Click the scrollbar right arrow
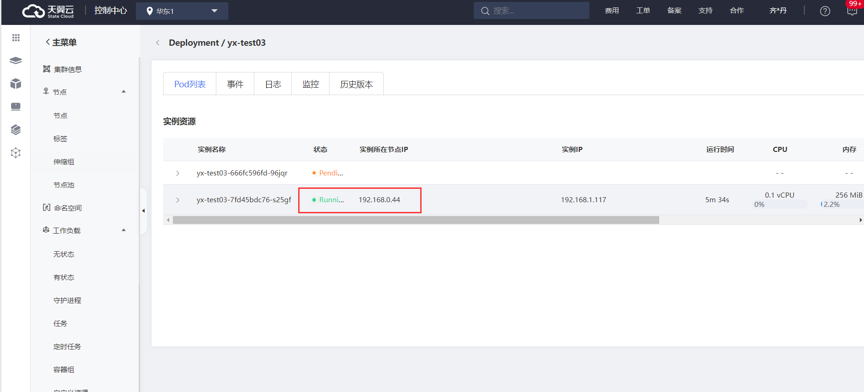The width and height of the screenshot is (864, 392). tap(860, 220)
